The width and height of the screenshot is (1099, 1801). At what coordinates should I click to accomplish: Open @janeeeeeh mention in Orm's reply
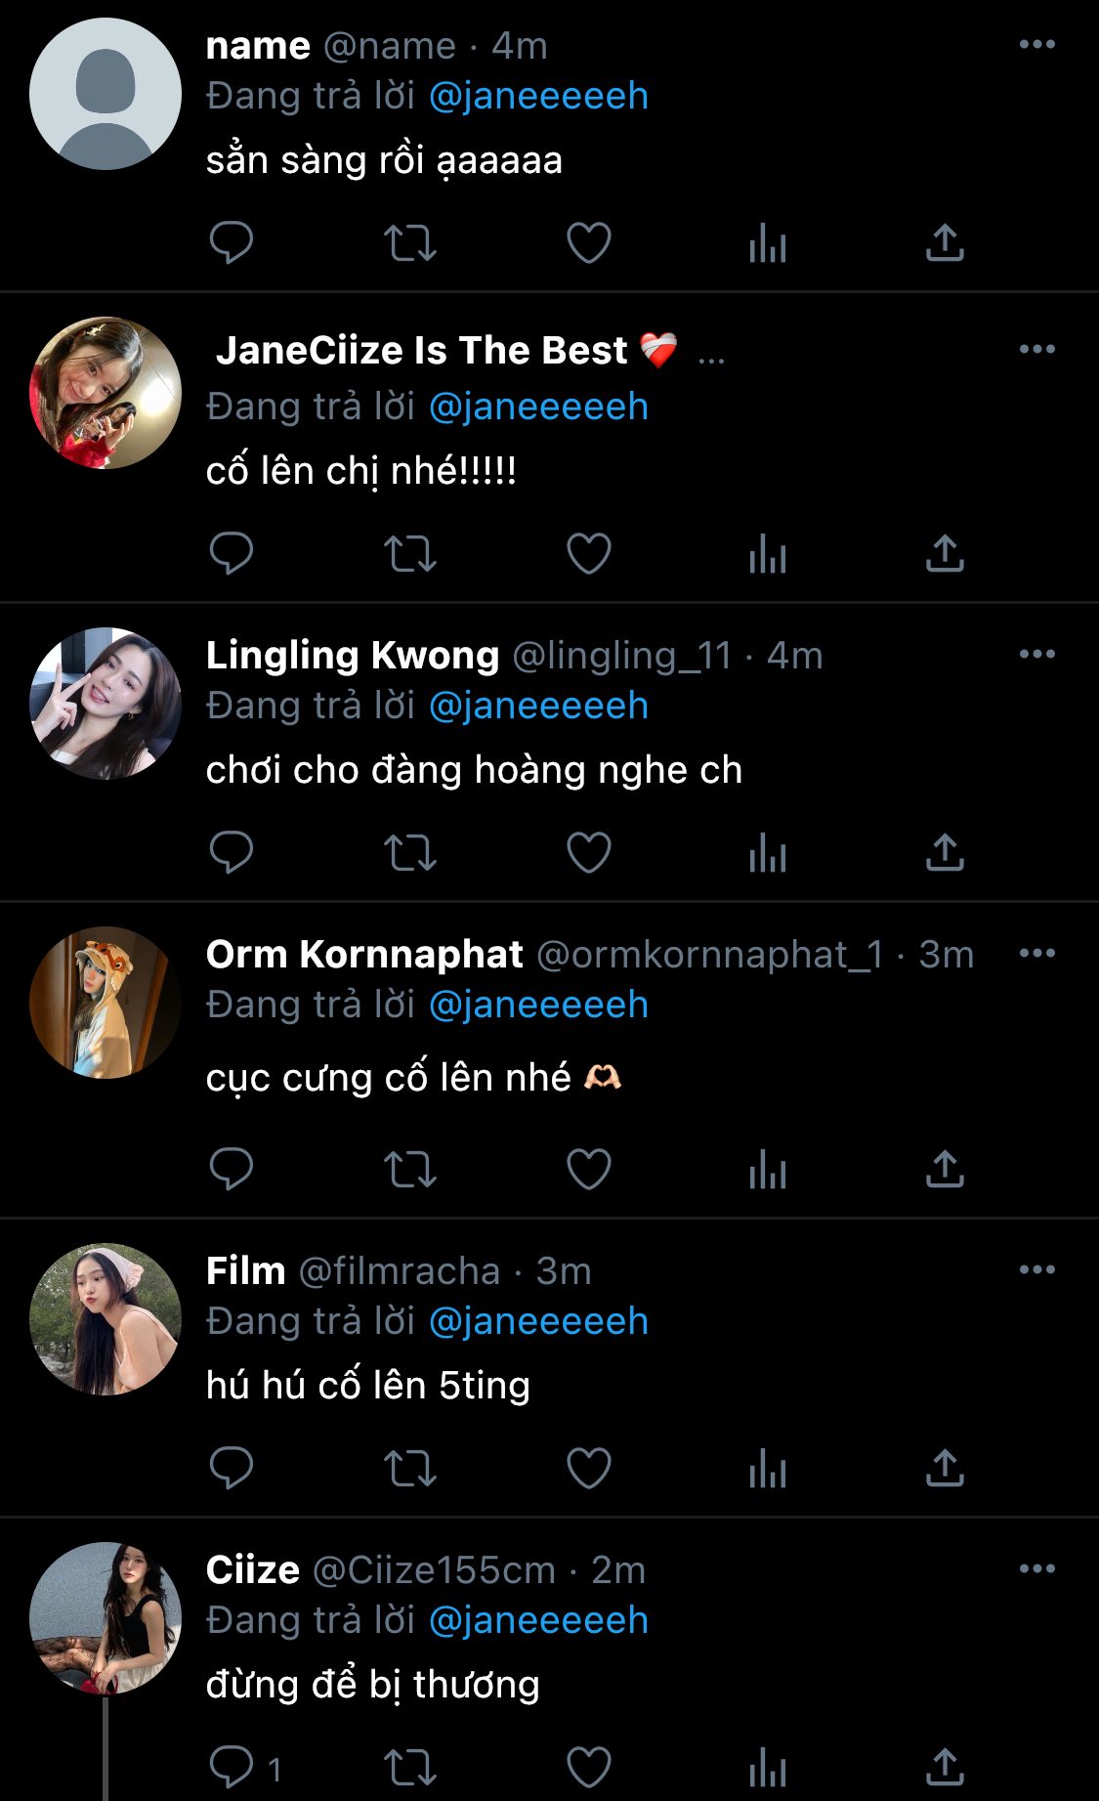pos(538,1005)
